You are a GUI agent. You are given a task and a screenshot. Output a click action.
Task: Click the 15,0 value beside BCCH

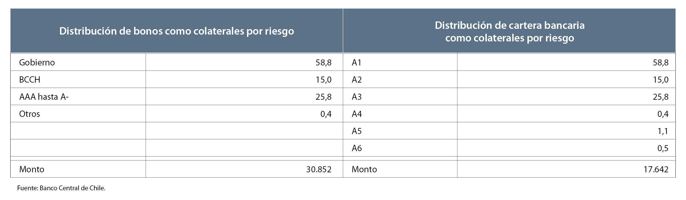click(x=323, y=79)
